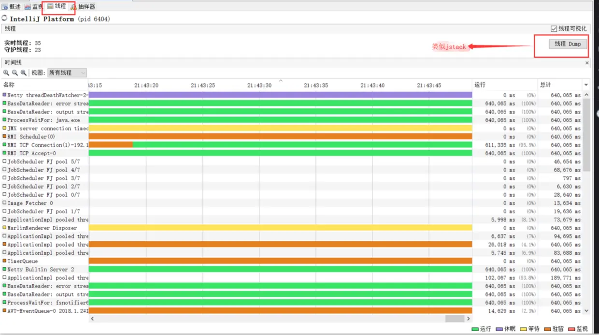599x335 pixels.
Task: Select the JobScheduler FJ pool 3/7 thread
Action: coord(43,178)
